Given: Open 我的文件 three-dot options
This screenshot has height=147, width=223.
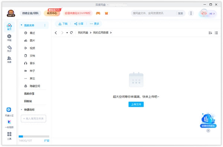Looking at the screenshot, I should point(45,25).
